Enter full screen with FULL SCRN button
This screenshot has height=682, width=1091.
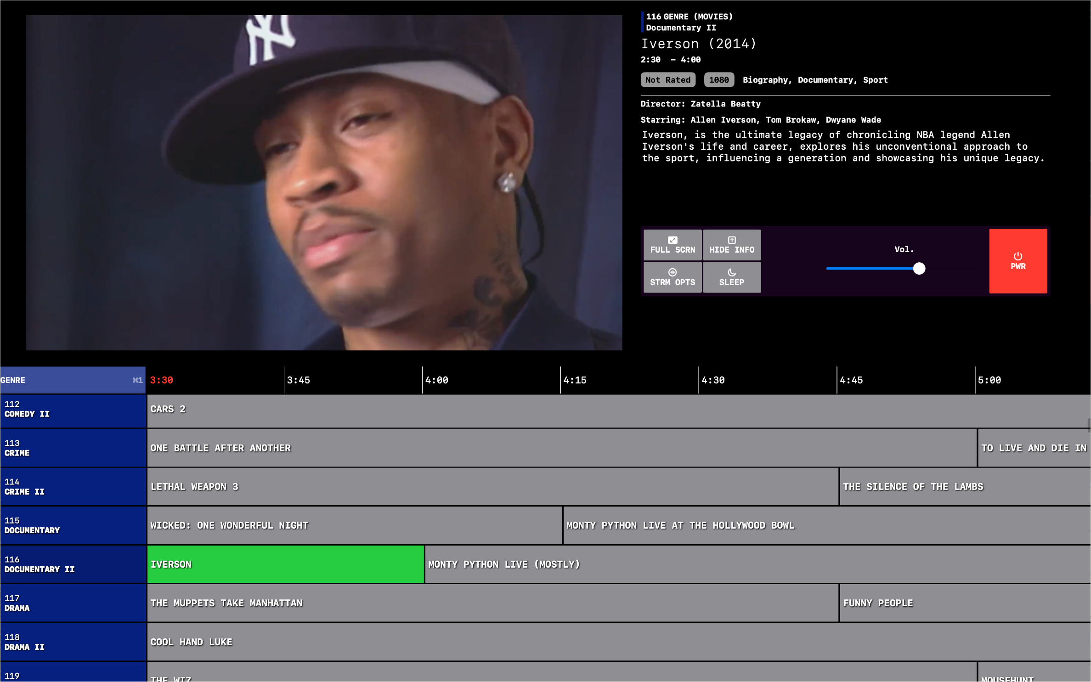pyautogui.click(x=673, y=245)
